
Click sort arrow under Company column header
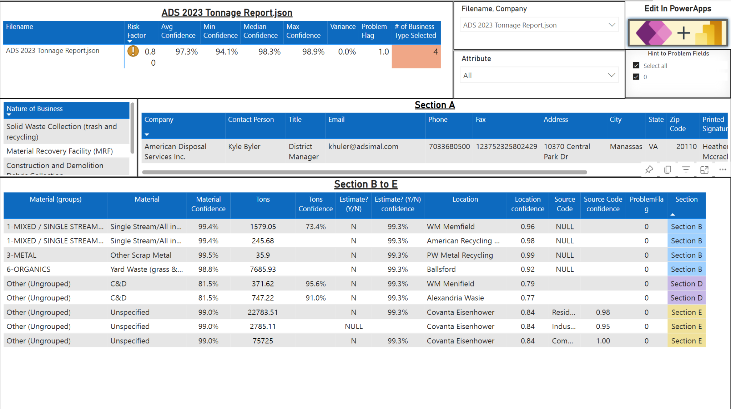[147, 135]
